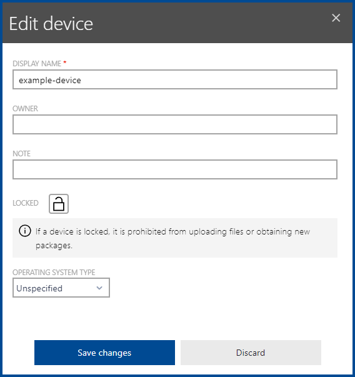Image resolution: width=355 pixels, height=377 pixels.
Task: Focus the Display Name field containing example-device
Action: pos(175,79)
